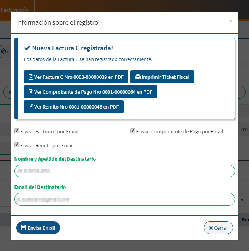Open Ver Remito Nro 0001-00000046 en PDF
The width and height of the screenshot is (249, 251).
point(74,107)
